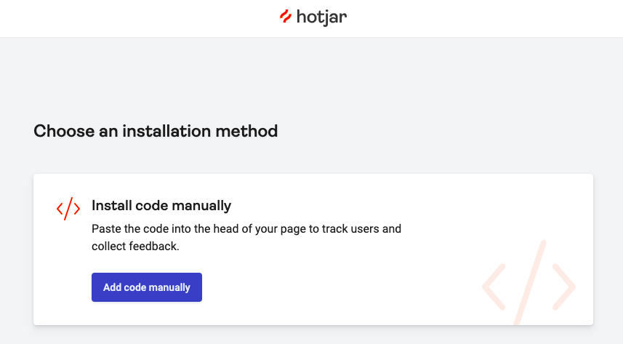Click the word 'method' in page heading
623x344 pixels.
click(x=246, y=131)
